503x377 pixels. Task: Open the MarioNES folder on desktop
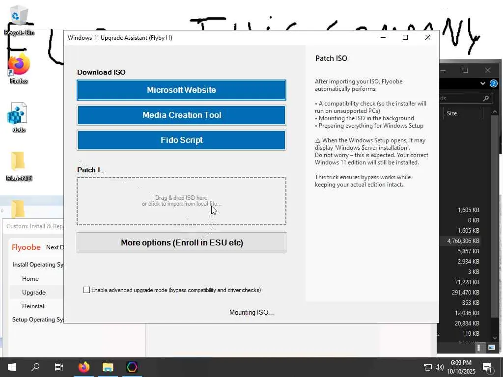tap(19, 166)
